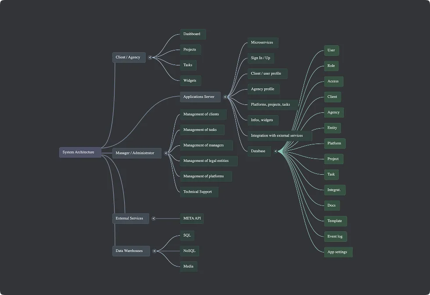Select the NoSQL node
Screen dimensions: 430x295
[190, 251]
